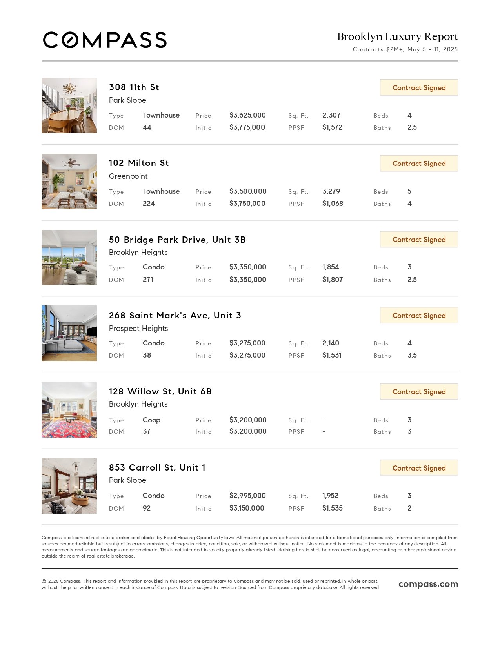Click Contract Signed badge for 308 11th St
500x647 pixels.
pos(419,87)
